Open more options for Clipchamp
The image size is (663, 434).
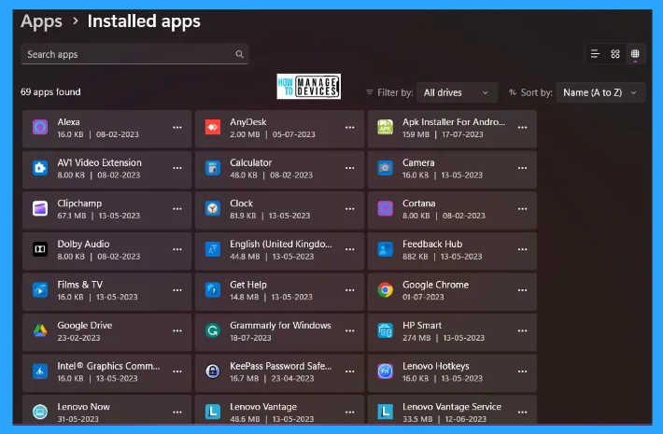tap(177, 209)
